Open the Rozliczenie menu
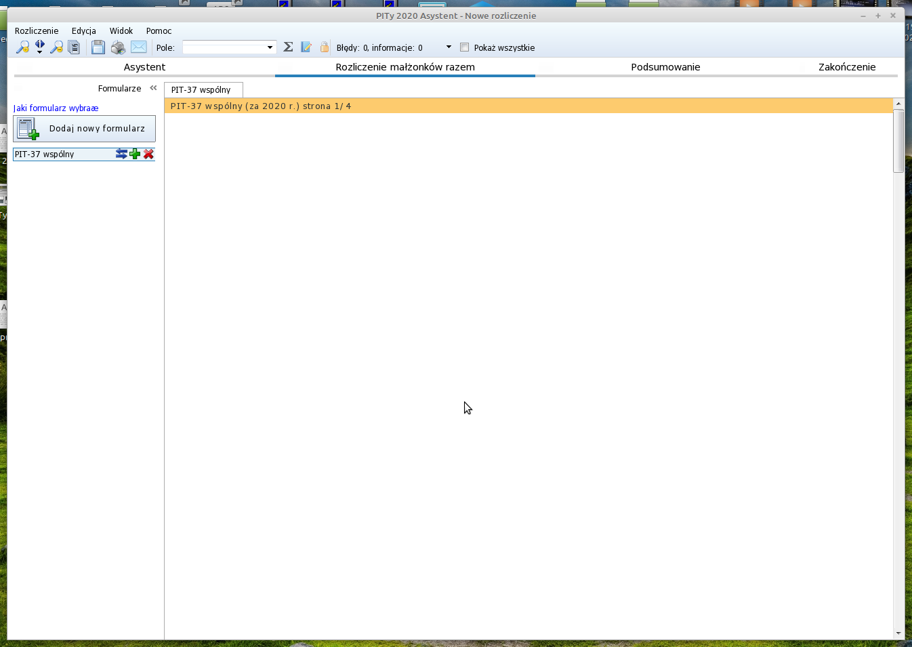The width and height of the screenshot is (912, 647). [37, 31]
